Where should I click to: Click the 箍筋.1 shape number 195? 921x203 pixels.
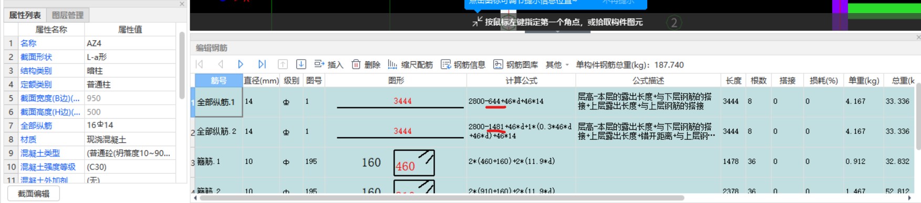click(314, 162)
